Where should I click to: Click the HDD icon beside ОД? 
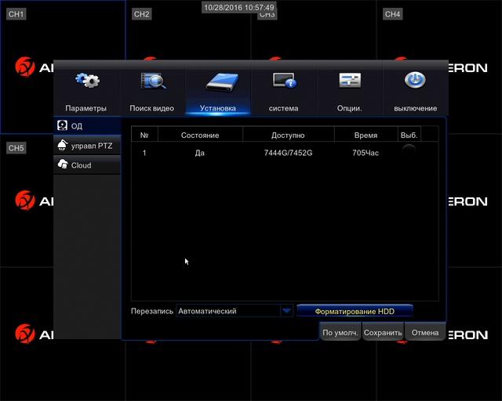click(x=62, y=125)
